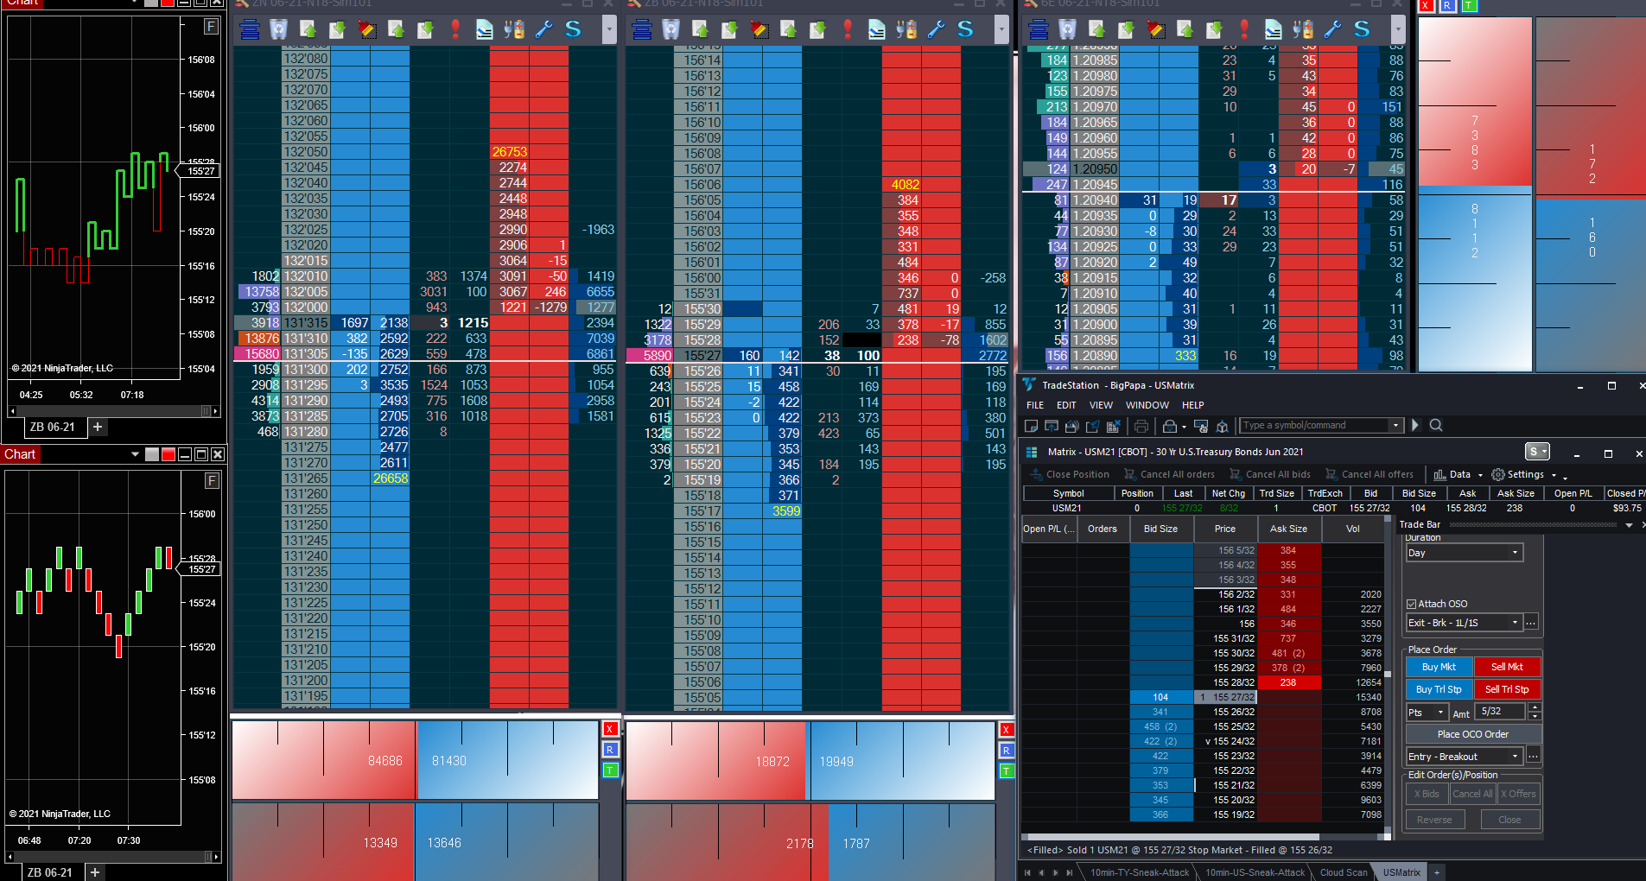Screen dimensions: 1646x881
Task: Click the Place OCO Order button
Action: [1473, 734]
